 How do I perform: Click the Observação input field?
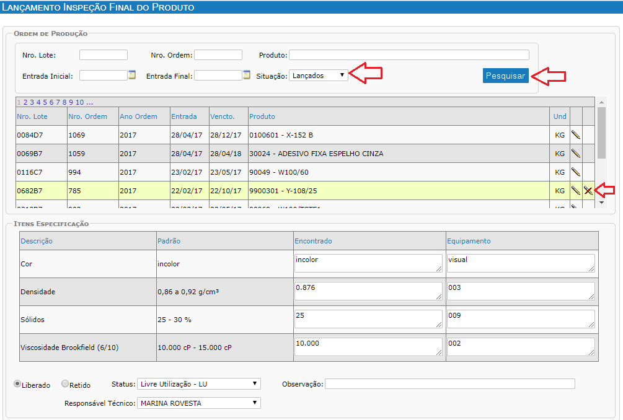click(x=450, y=384)
